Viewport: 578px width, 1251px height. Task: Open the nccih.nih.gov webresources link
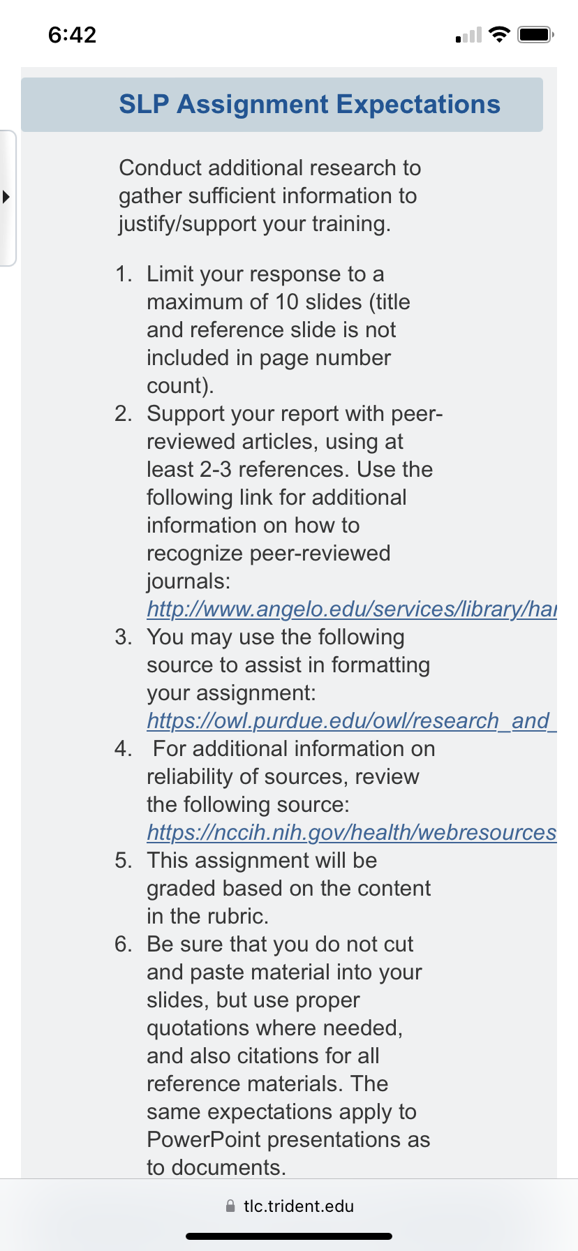coord(352,832)
